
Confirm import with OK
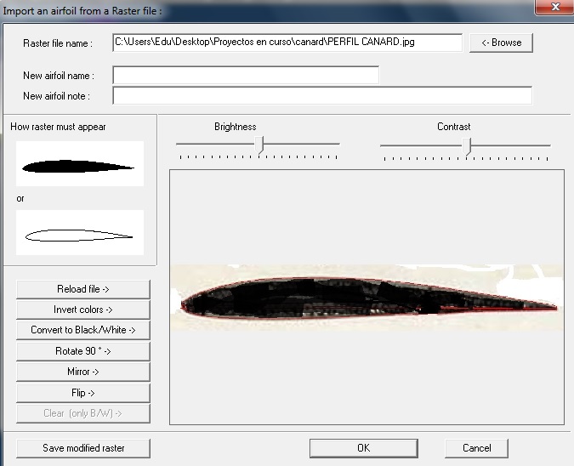pos(363,447)
